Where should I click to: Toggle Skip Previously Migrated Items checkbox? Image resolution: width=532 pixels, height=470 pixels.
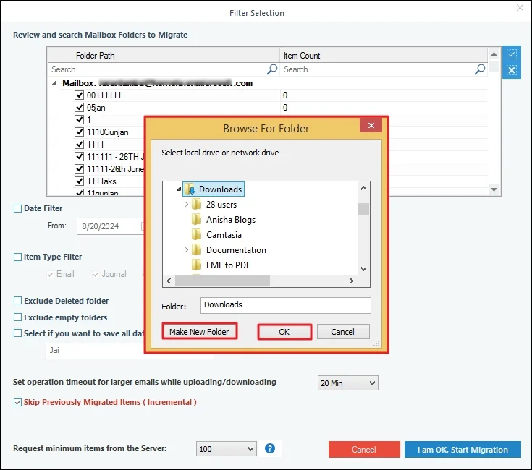tap(17, 402)
